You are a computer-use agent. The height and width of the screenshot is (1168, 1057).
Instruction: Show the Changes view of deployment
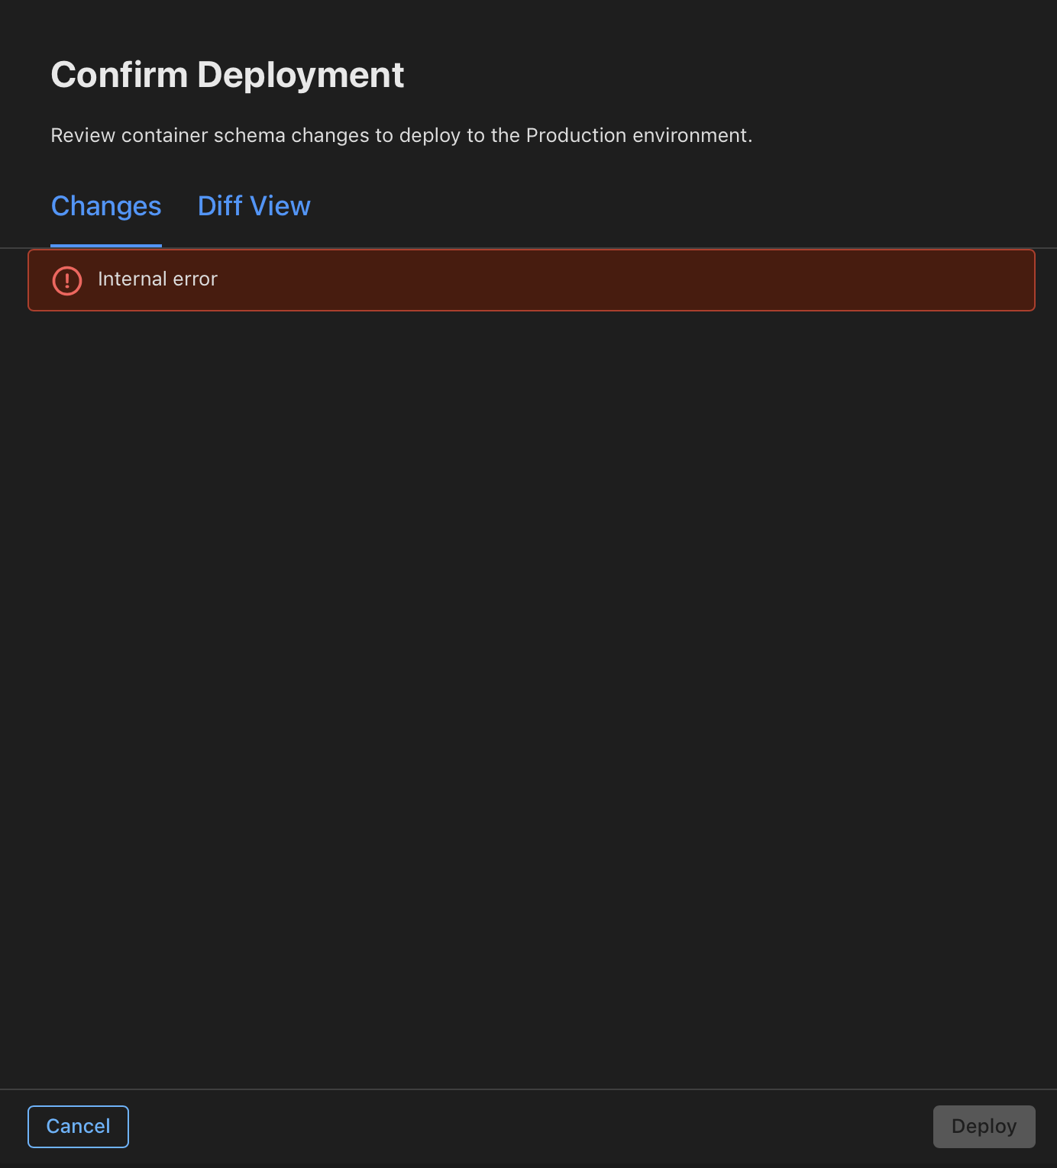point(106,206)
